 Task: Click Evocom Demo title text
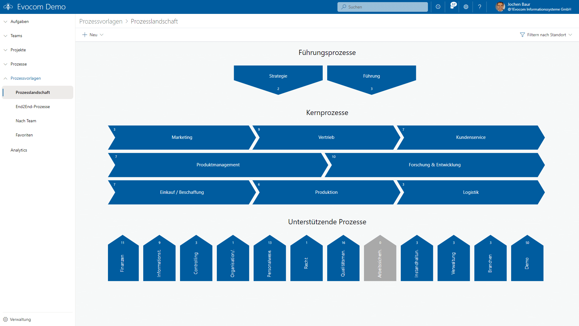click(x=41, y=7)
